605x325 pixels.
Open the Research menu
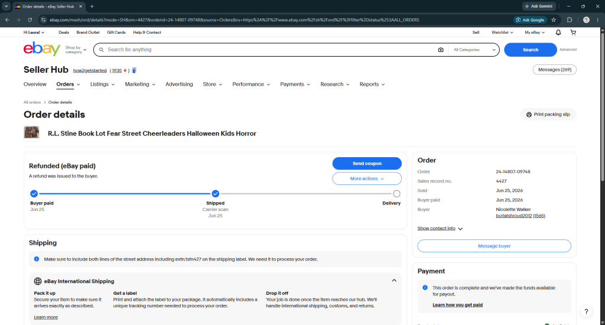coord(334,84)
